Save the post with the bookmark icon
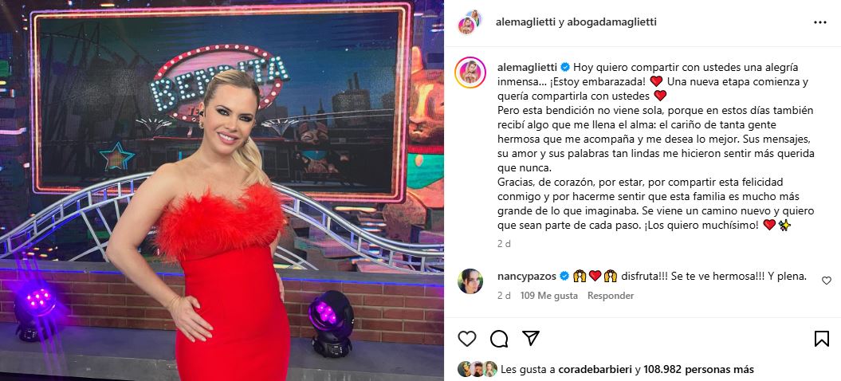Image resolution: width=841 pixels, height=381 pixels. point(822,339)
